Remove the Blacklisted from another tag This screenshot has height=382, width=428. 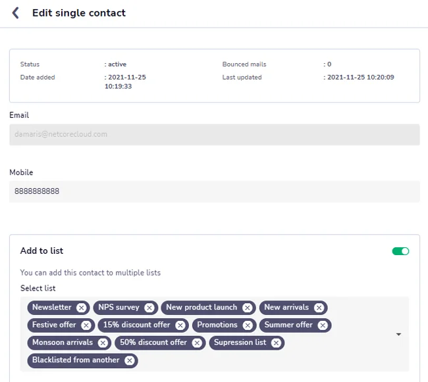point(129,361)
